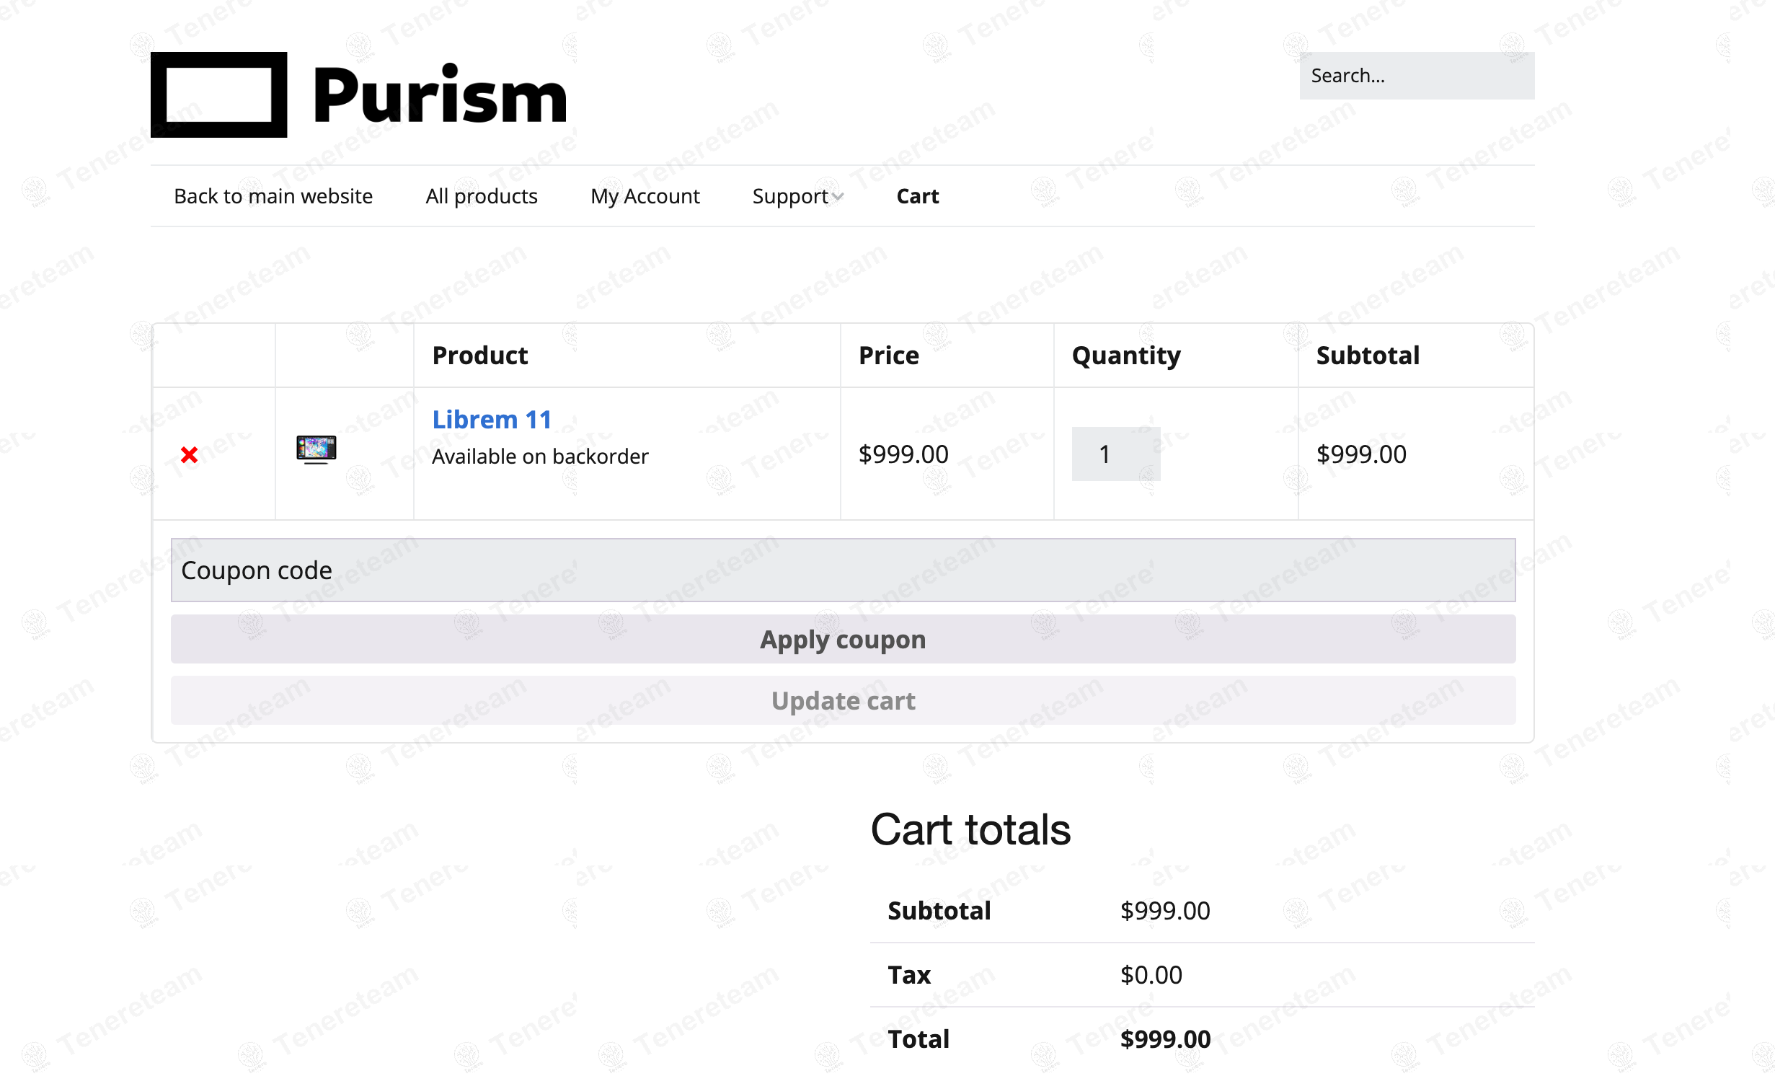Click the Tax label in cart totals
The height and width of the screenshot is (1076, 1775).
(x=909, y=975)
